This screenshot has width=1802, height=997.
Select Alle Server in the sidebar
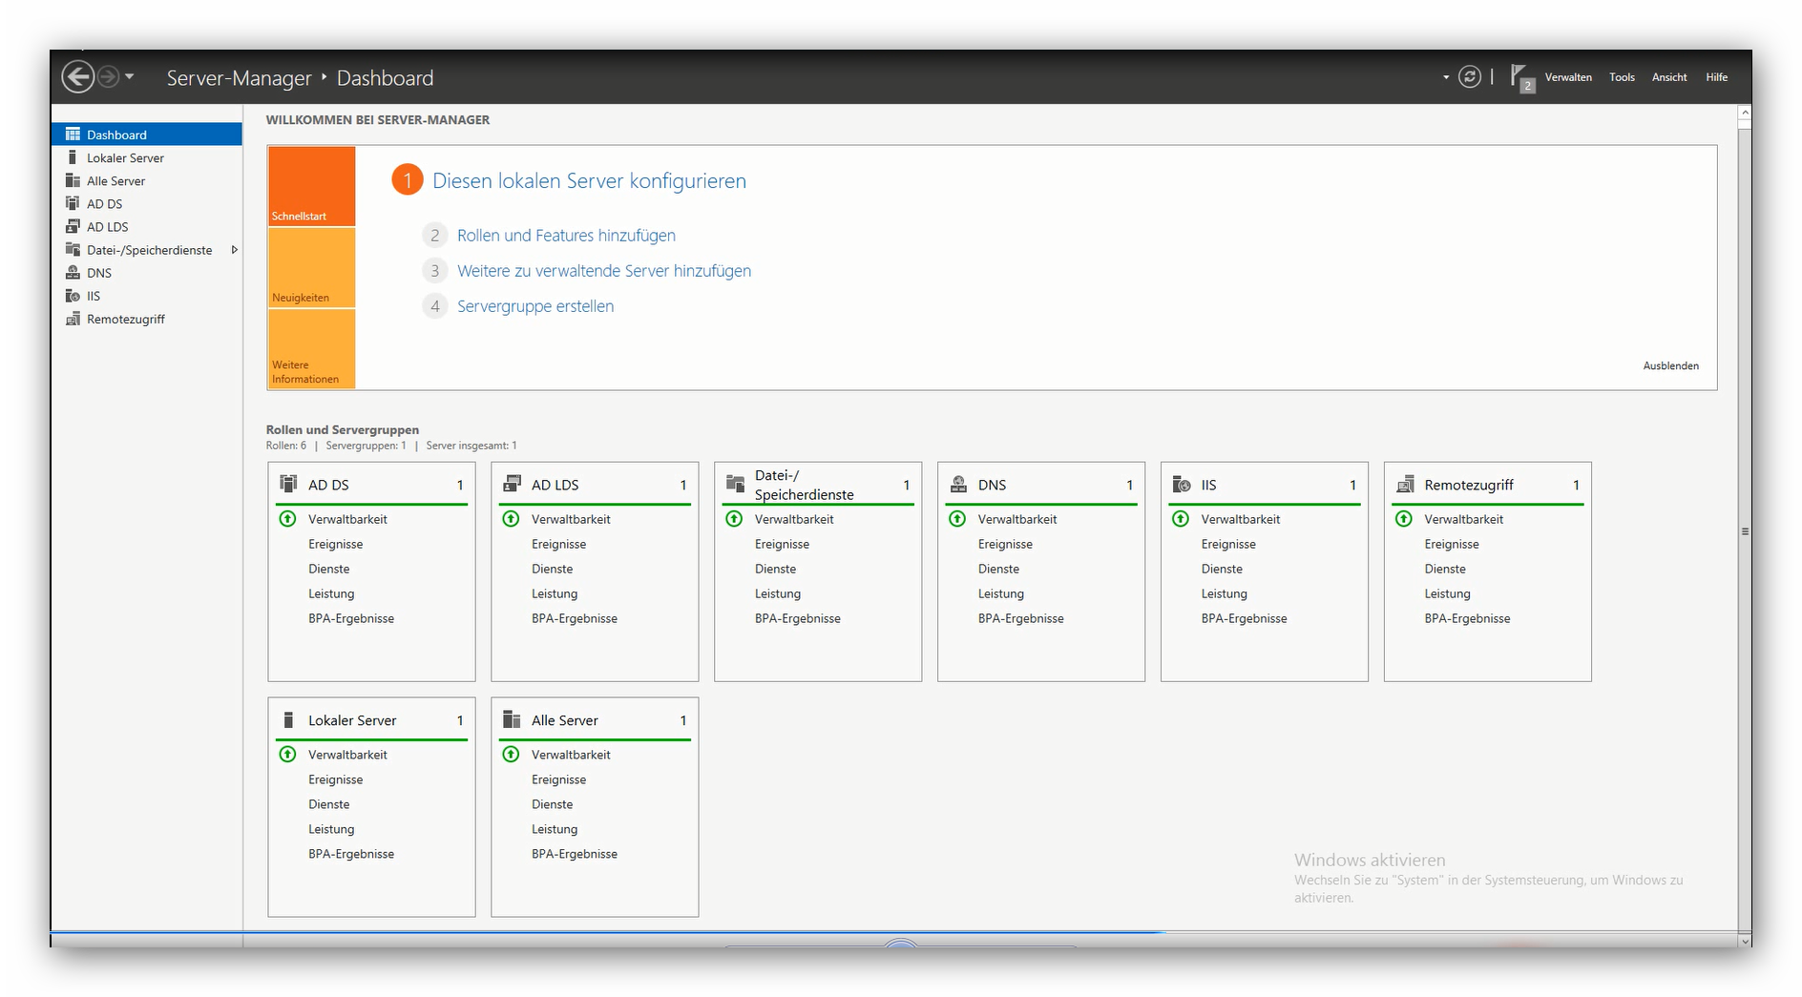pos(115,181)
